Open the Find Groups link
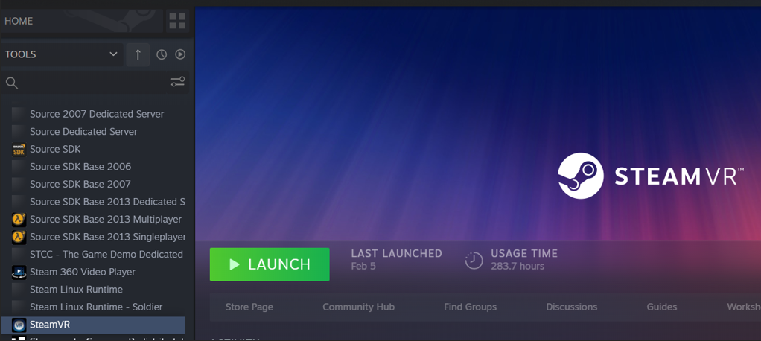761x341 pixels. (470, 307)
